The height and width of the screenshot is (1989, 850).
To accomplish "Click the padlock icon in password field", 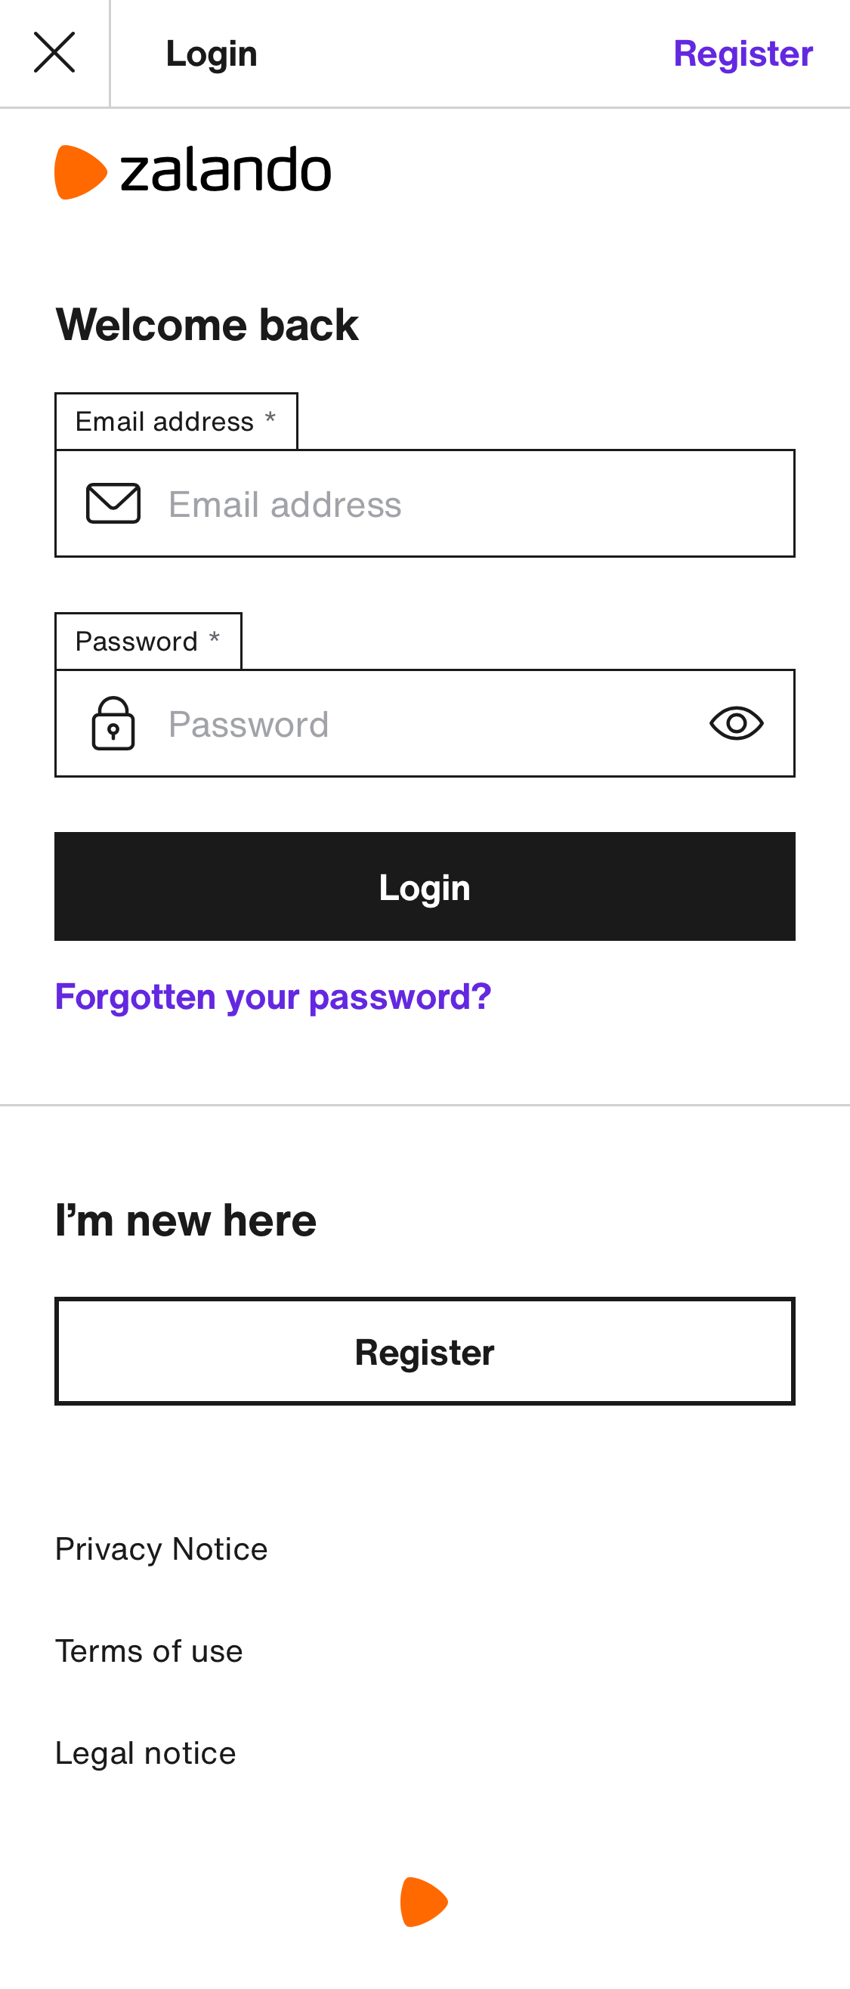I will pos(113,722).
